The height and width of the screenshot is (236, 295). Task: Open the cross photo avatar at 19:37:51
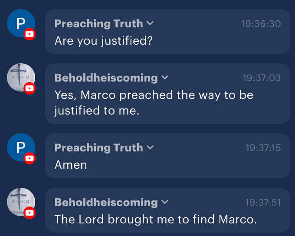(x=21, y=202)
